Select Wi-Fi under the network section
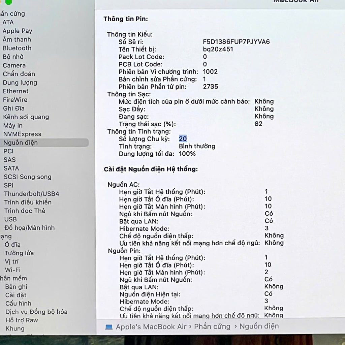The height and width of the screenshot is (345, 345). coord(12,270)
